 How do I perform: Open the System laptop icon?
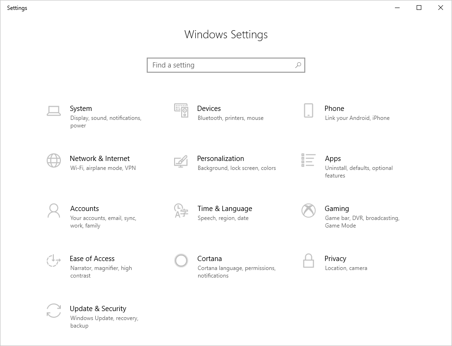(x=54, y=111)
